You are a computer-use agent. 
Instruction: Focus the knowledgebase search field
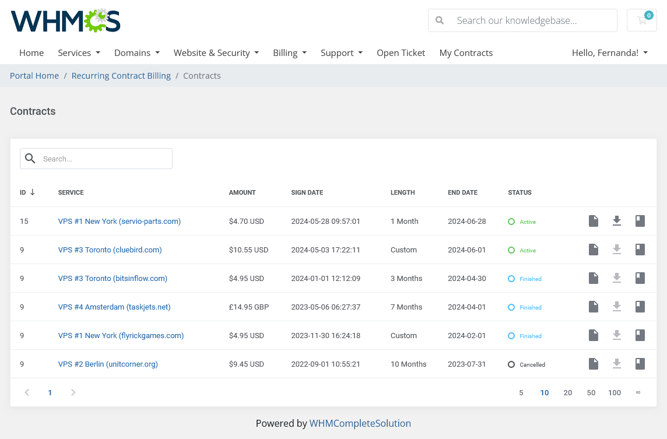[x=522, y=20]
